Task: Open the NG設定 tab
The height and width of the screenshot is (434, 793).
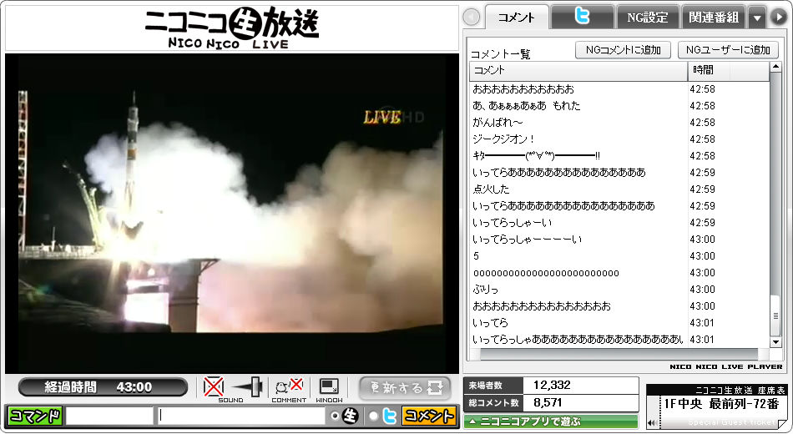Action: [648, 18]
